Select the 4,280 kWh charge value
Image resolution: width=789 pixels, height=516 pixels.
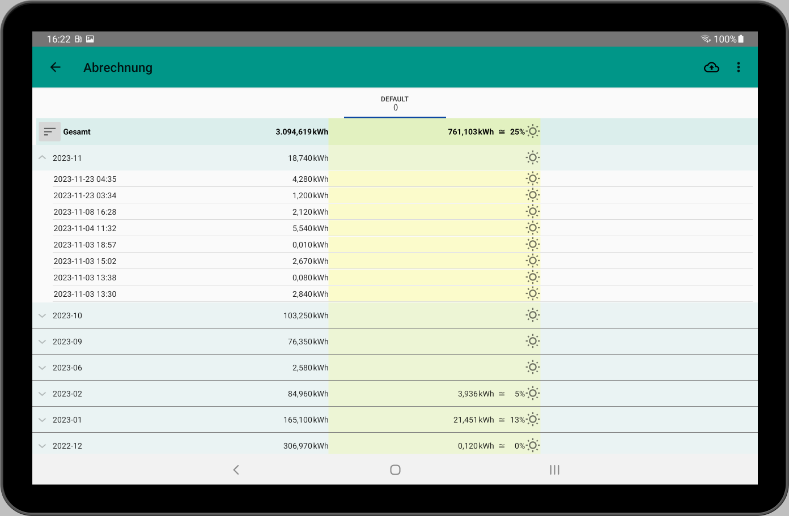coord(311,179)
